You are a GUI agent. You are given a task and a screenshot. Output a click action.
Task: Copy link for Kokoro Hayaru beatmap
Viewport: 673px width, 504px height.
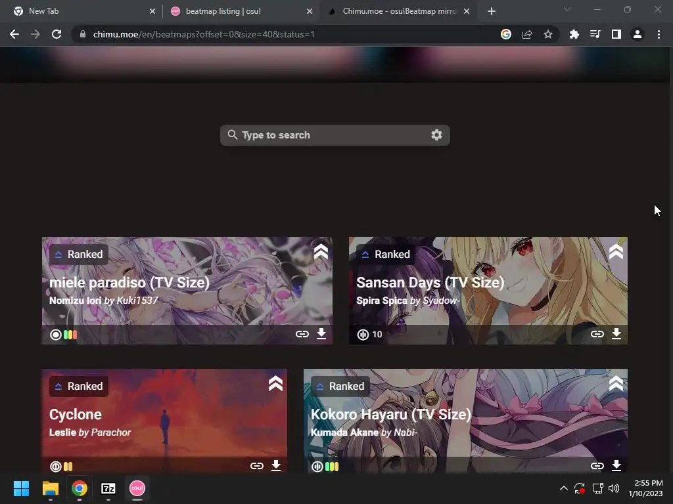pos(597,466)
